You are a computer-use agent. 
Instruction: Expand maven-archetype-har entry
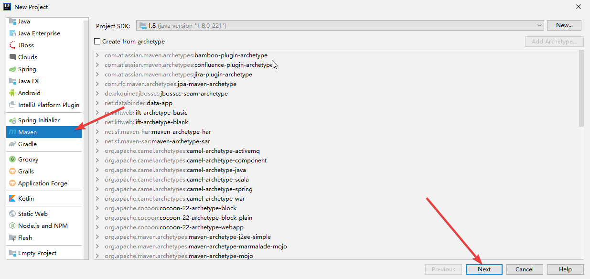(97, 132)
